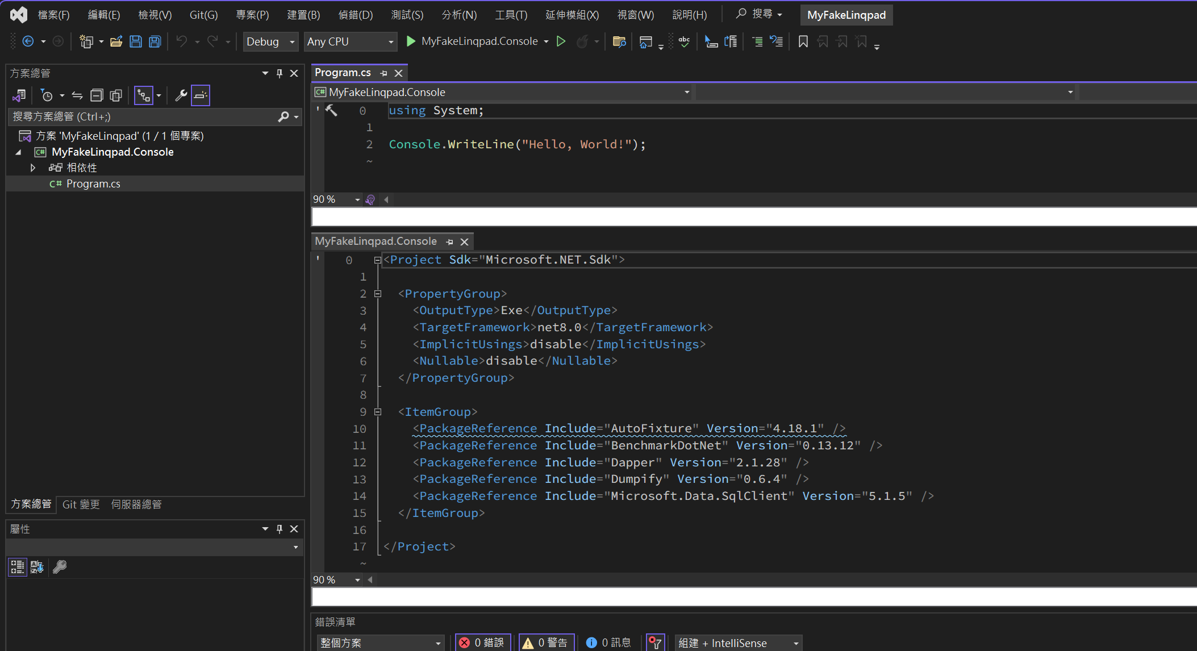1197x651 pixels.
Task: Save the current file with the disk icon
Action: pos(136,41)
